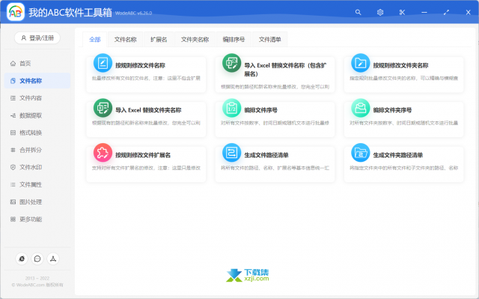The height and width of the screenshot is (299, 479).
Task: Click the WodeABC v6.26.0 version label
Action: [133, 13]
